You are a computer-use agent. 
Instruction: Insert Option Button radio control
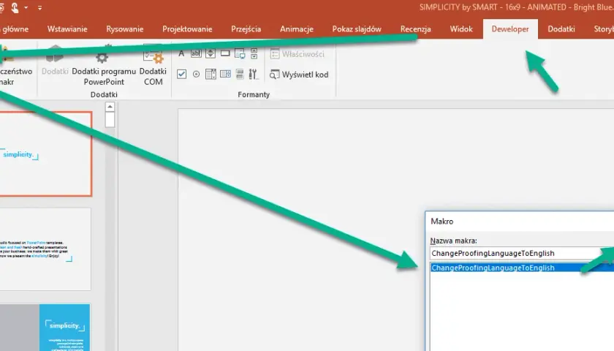point(196,74)
